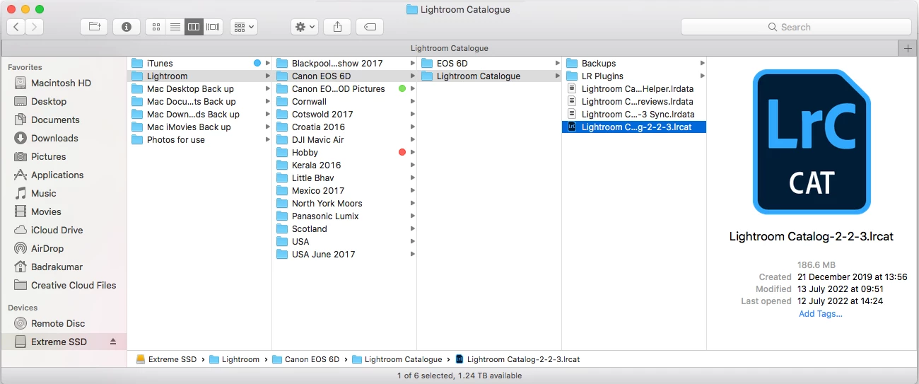Open the group-by arrange dropdown
Screen dimensions: 919x384
tap(244, 27)
